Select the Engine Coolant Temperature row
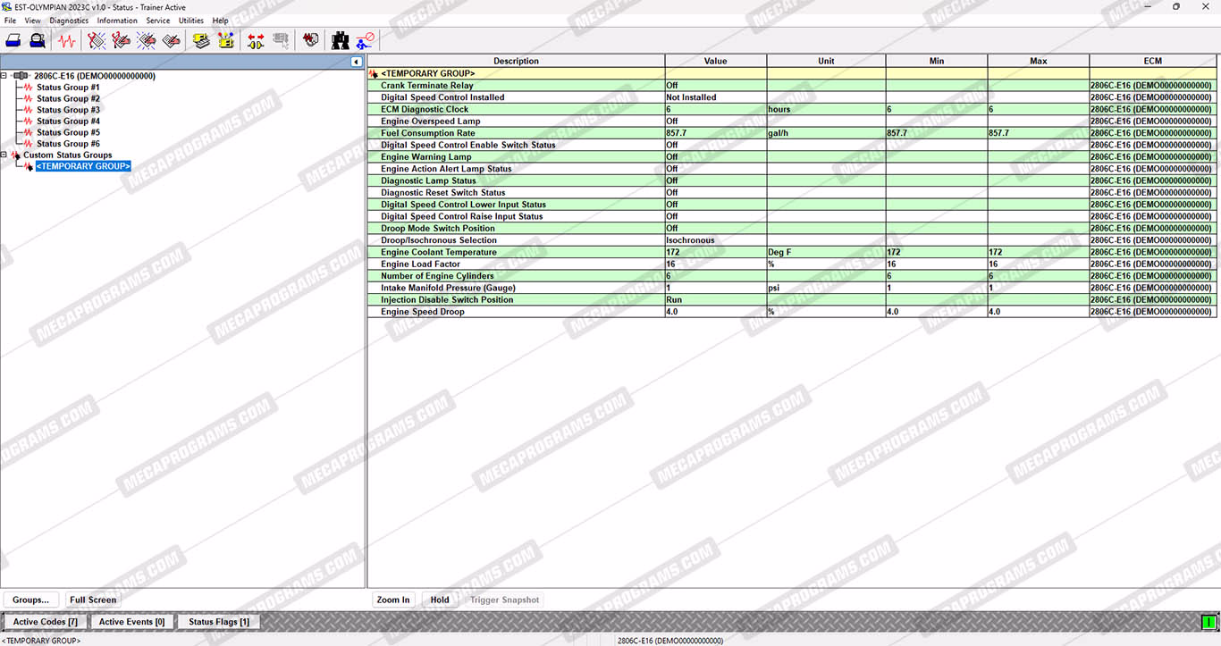Screen dimensions: 1221x646 (792, 252)
